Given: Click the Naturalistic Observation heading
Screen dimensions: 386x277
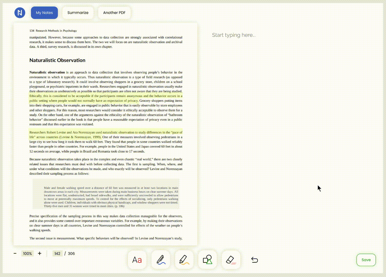Looking at the screenshot, I should (57, 60).
